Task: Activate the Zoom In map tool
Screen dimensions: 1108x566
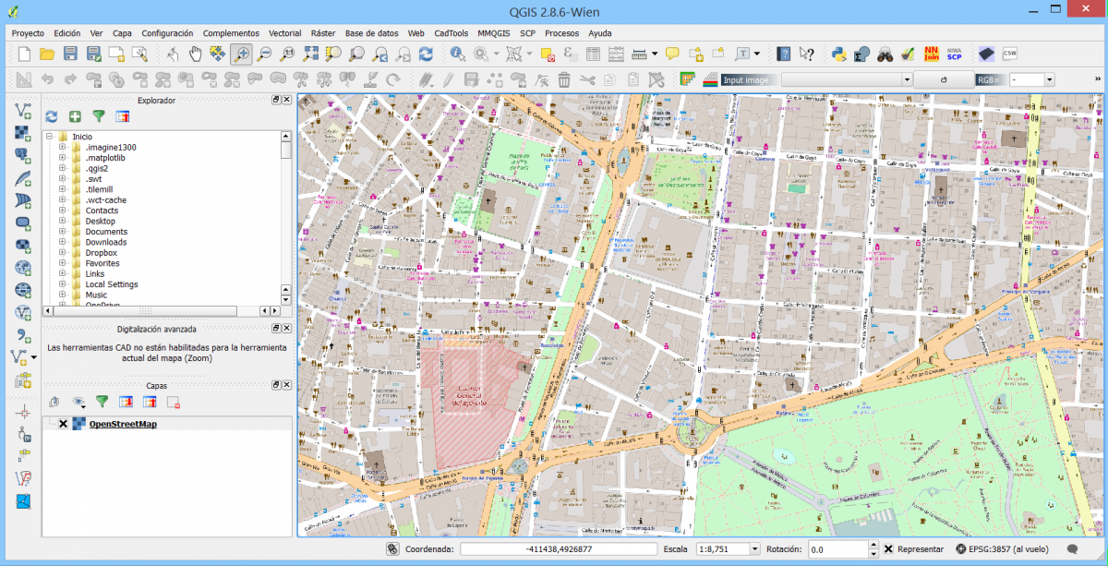Action: pos(242,54)
